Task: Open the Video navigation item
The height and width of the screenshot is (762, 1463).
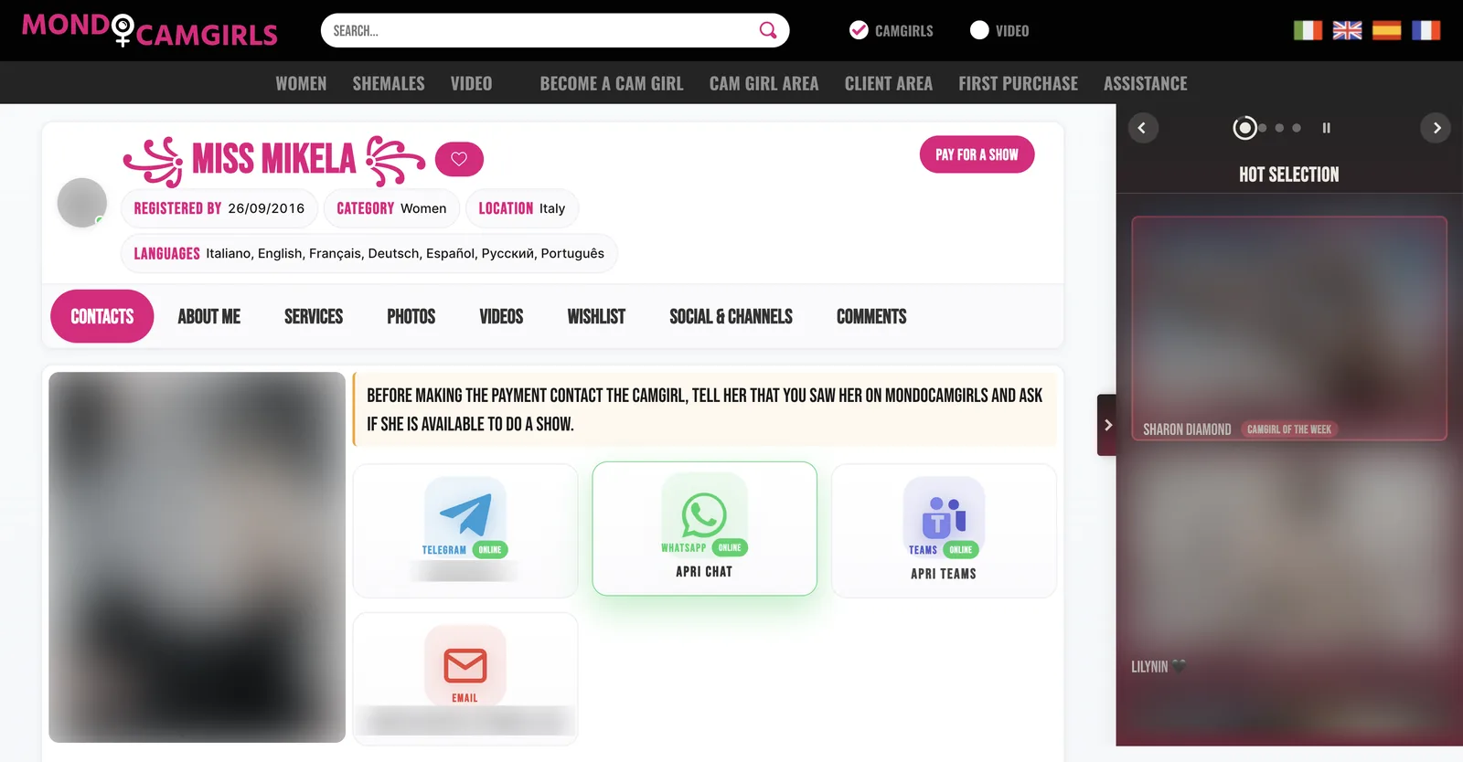Action: tap(471, 83)
